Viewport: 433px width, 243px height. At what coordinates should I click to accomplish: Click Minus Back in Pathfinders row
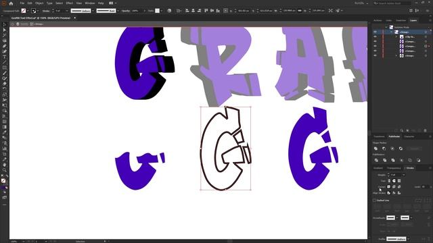tap(418, 160)
